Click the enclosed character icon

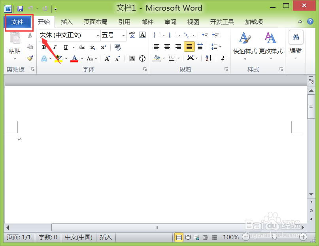[x=142, y=58]
